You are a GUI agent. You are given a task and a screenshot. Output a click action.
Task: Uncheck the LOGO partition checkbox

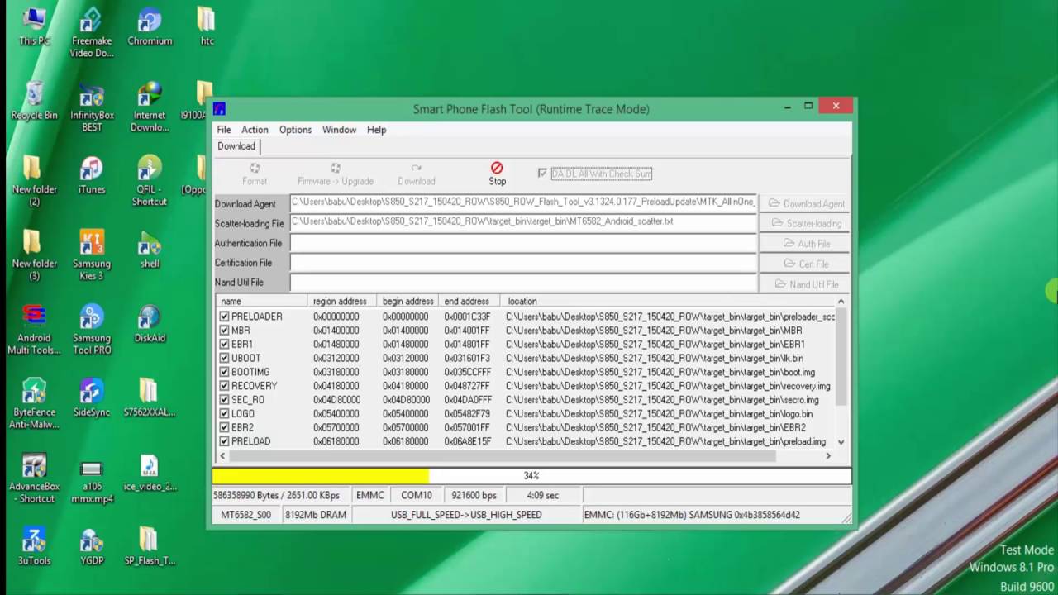[224, 413]
